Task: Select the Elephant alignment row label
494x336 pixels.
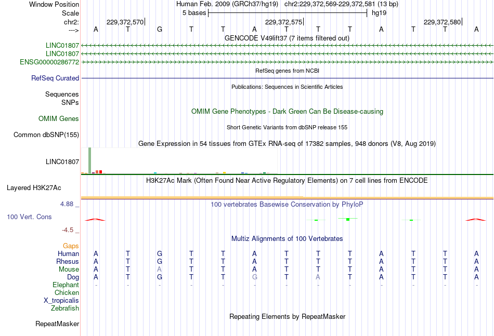Action: [x=66, y=285]
